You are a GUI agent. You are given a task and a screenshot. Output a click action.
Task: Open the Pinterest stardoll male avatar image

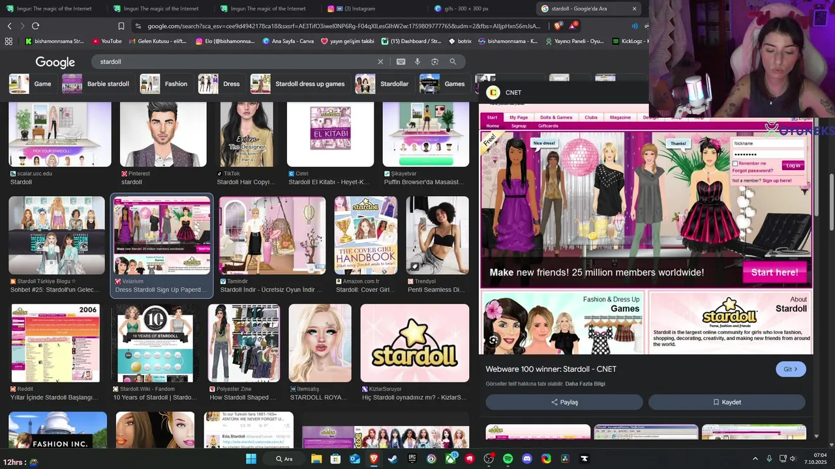[x=163, y=134]
